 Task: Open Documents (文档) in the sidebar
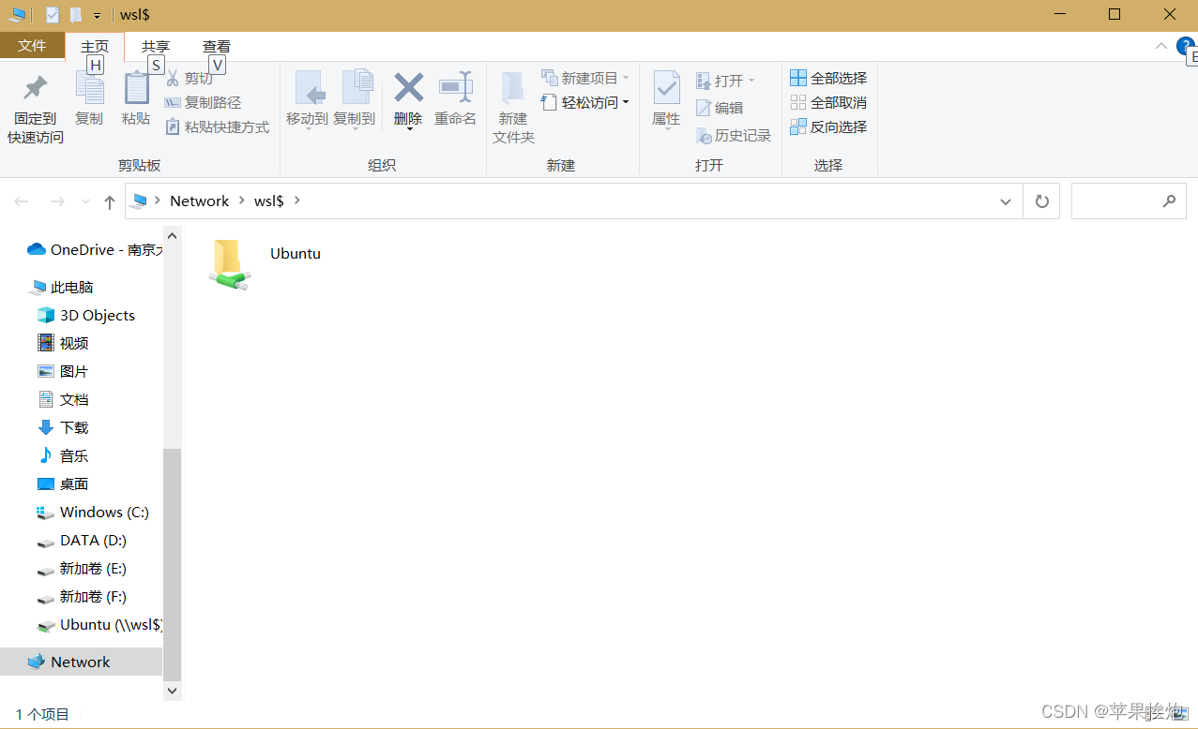pyautogui.click(x=64, y=399)
